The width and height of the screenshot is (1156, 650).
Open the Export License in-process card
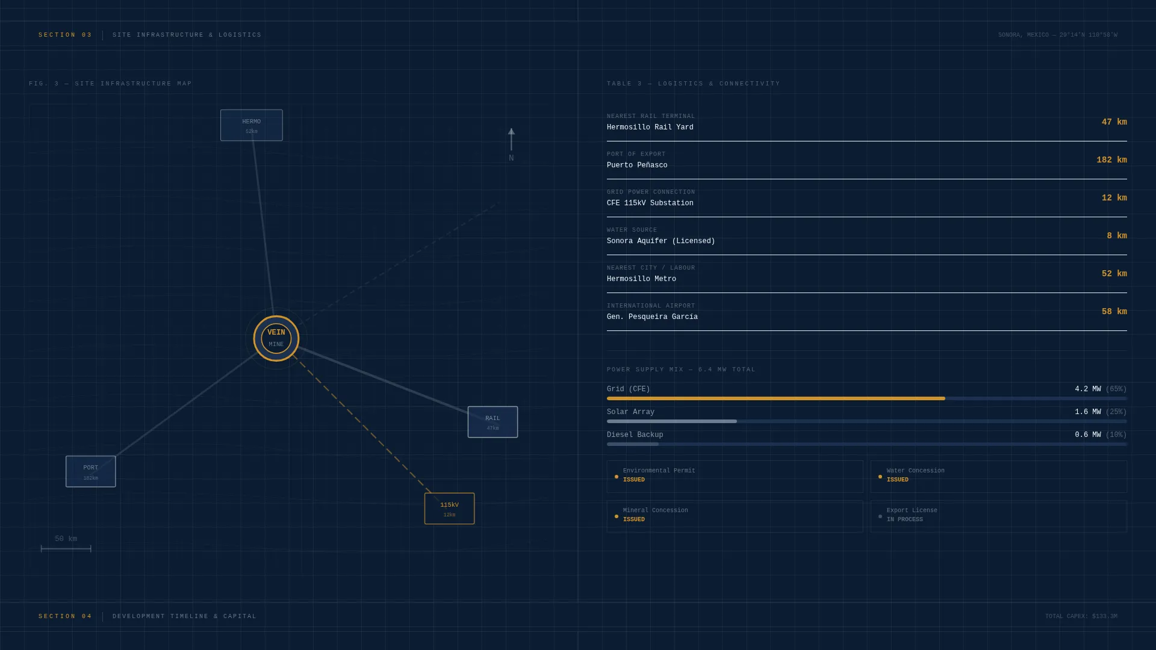pyautogui.click(x=998, y=516)
